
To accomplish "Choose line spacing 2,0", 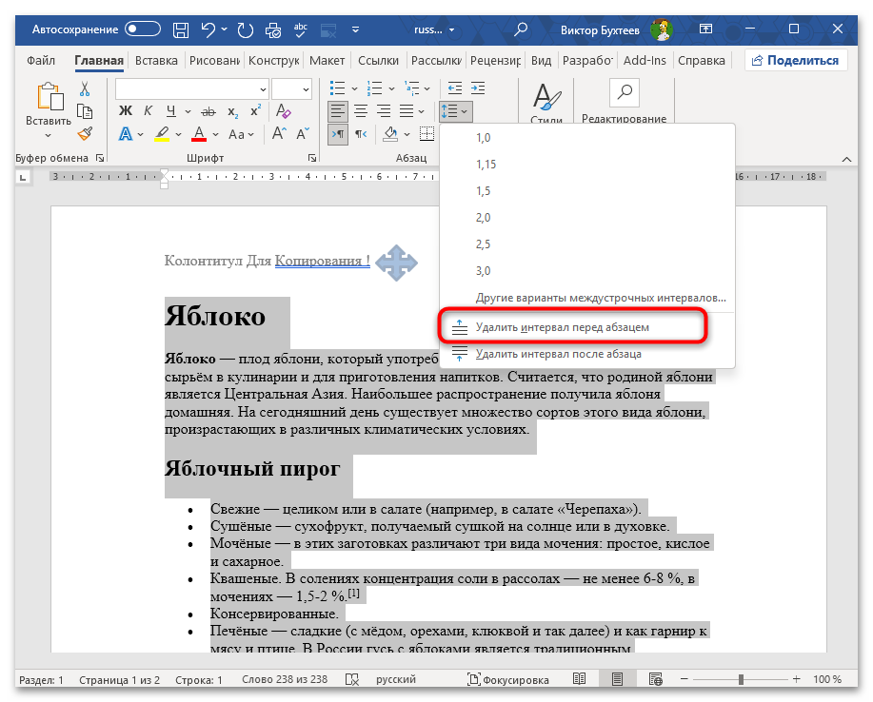I will click(x=587, y=218).
